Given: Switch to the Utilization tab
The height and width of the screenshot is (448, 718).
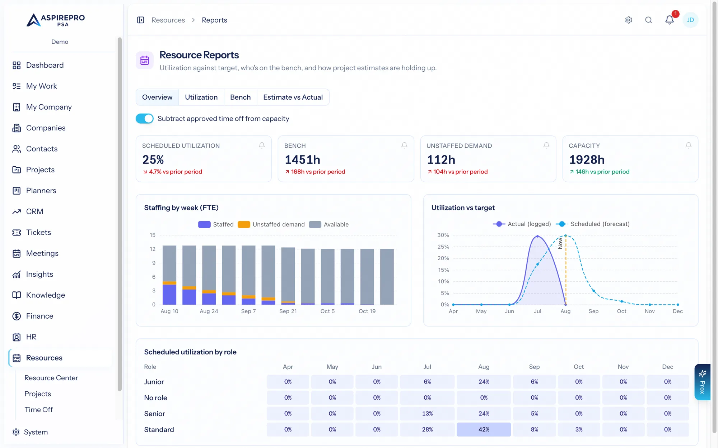Looking at the screenshot, I should [x=201, y=97].
